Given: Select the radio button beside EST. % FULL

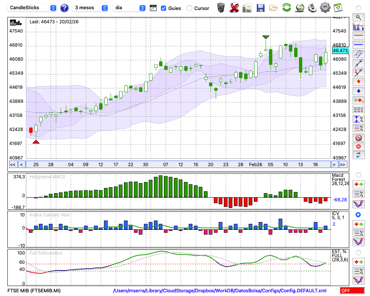Looking at the screenshot, I should [358, 253].
